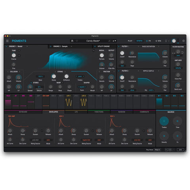Select previous Filter 1 type arrow
Viewport: 190px width, 190px height.
[138, 46]
